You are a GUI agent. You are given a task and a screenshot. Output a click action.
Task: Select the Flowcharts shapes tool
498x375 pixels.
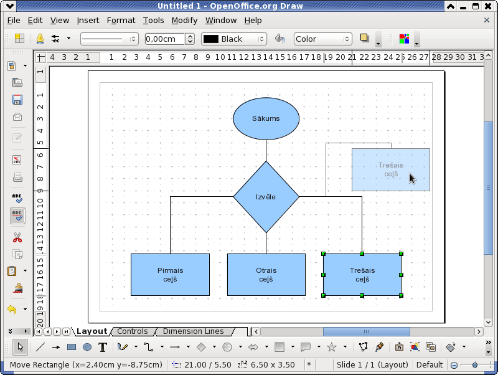point(279,347)
